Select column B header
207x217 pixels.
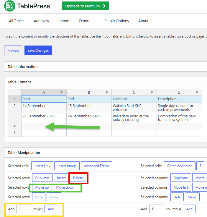point(89,92)
